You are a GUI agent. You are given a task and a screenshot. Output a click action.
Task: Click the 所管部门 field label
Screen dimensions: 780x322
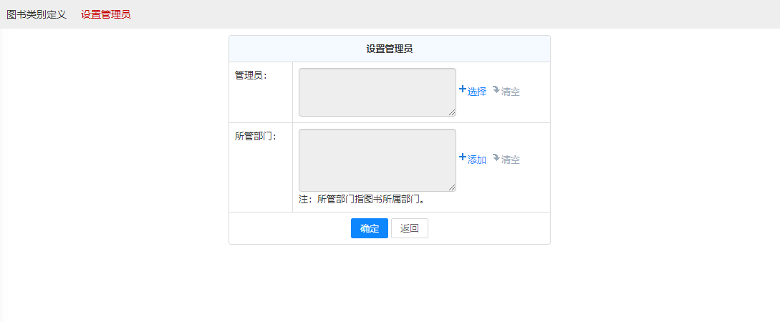point(256,136)
